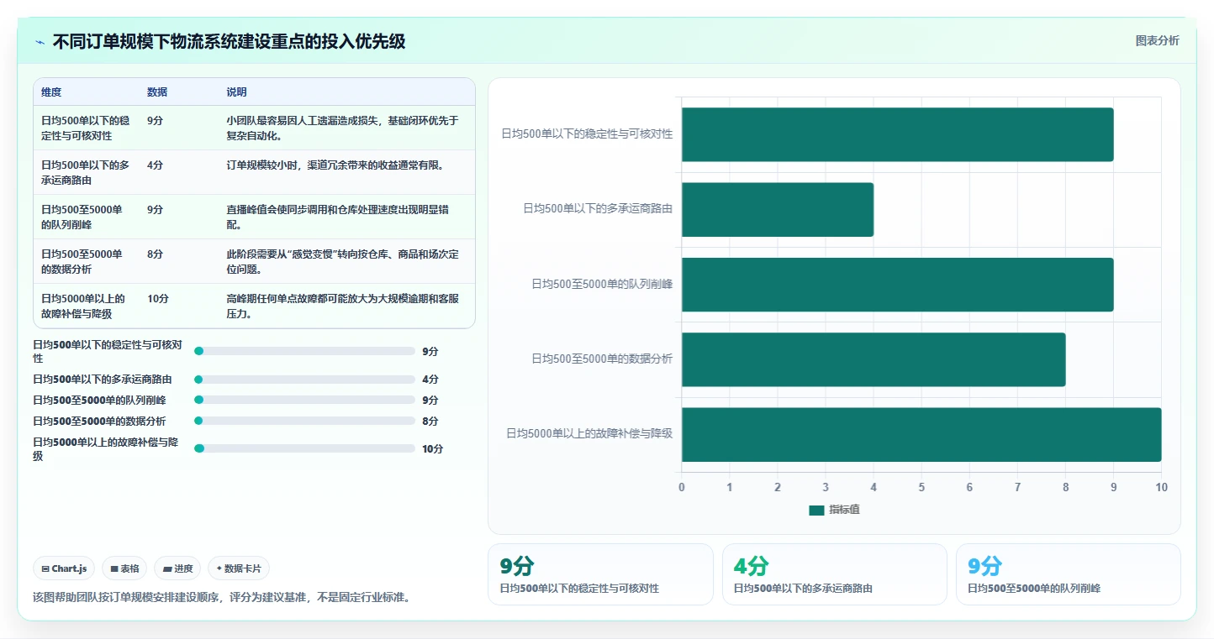1214x639 pixels.
Task: Click x-axis tick label 5
Action: (x=921, y=487)
